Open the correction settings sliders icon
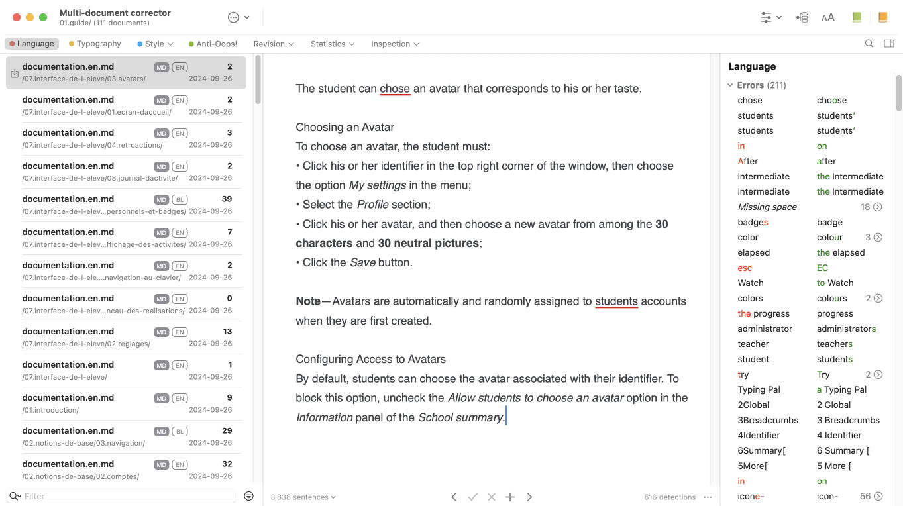 pos(767,17)
